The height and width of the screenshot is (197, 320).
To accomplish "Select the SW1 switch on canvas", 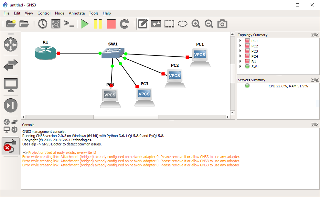I will click(113, 53).
